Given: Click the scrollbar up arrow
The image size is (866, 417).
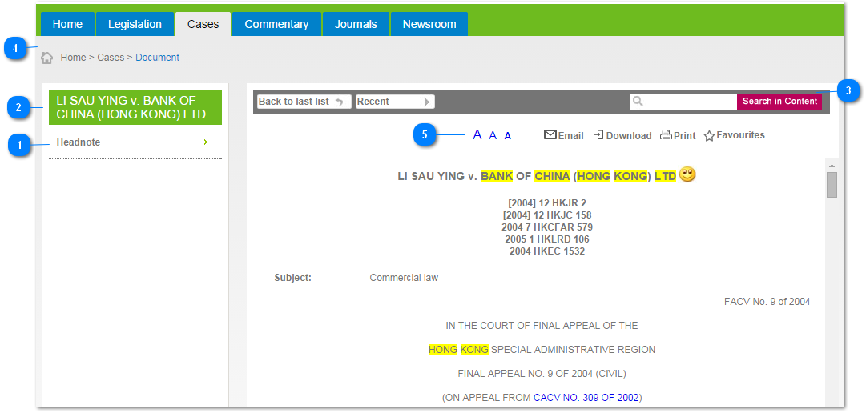Looking at the screenshot, I should [x=832, y=166].
